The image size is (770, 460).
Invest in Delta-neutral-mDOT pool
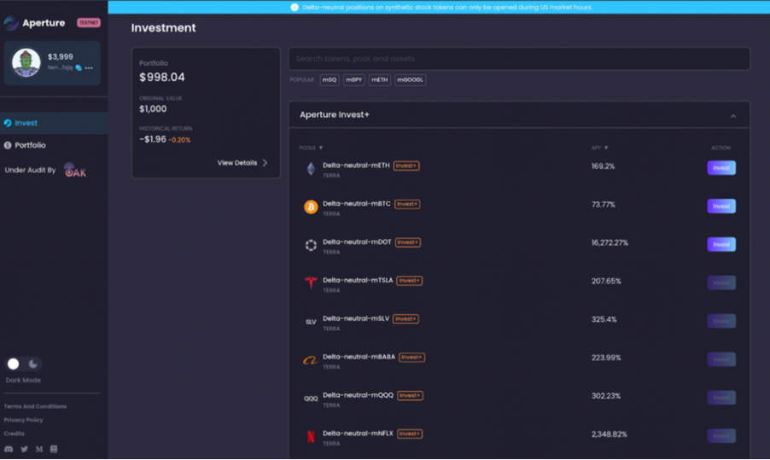(721, 244)
